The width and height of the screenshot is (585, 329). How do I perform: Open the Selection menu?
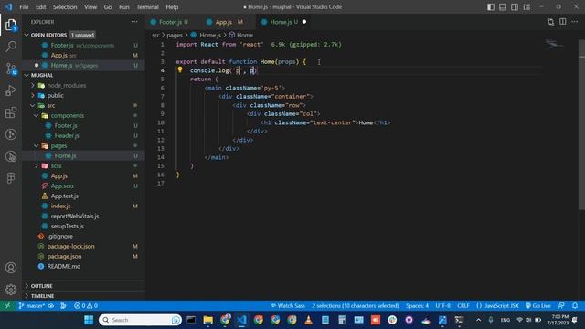coord(65,7)
